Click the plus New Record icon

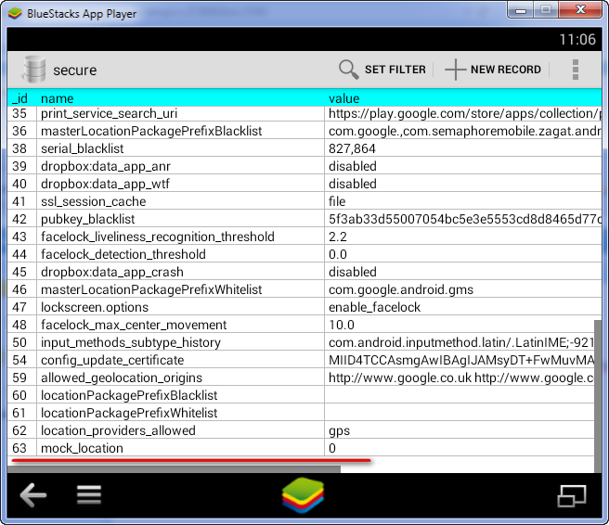[455, 70]
